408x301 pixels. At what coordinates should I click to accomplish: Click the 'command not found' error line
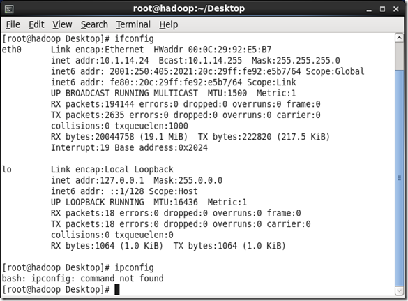83,279
